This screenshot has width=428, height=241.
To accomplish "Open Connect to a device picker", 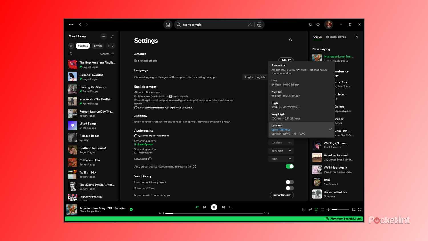I will coord(322,210).
